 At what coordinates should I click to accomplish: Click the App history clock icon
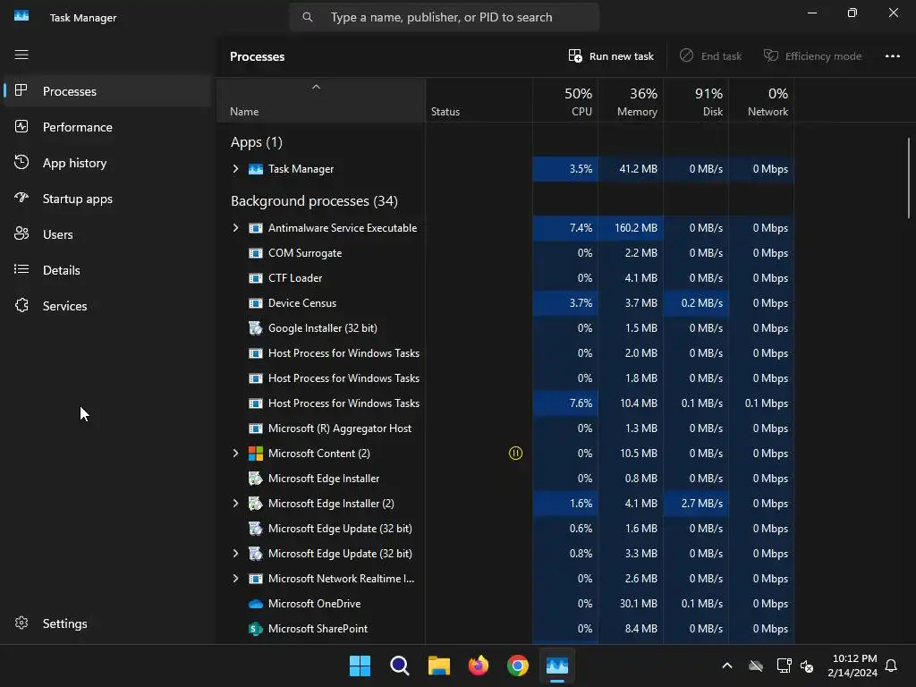(x=21, y=163)
